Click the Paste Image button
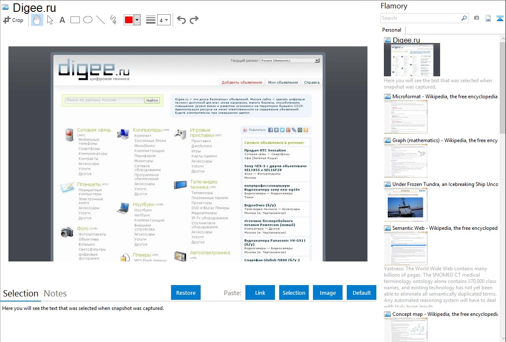This screenshot has height=342, width=506. point(327,293)
